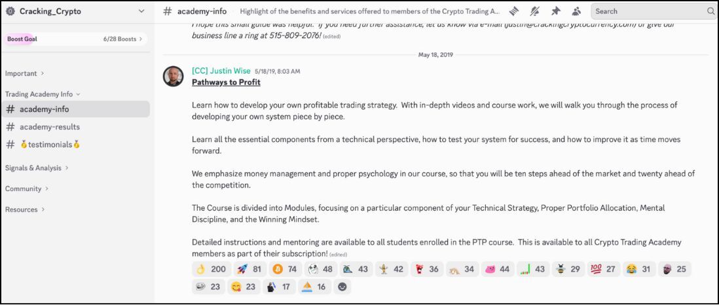Toggle the member list icon

click(576, 11)
